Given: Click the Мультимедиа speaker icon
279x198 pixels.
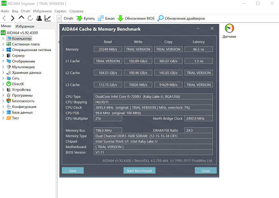Looking at the screenshot, I should pyautogui.click(x=8, y=67).
